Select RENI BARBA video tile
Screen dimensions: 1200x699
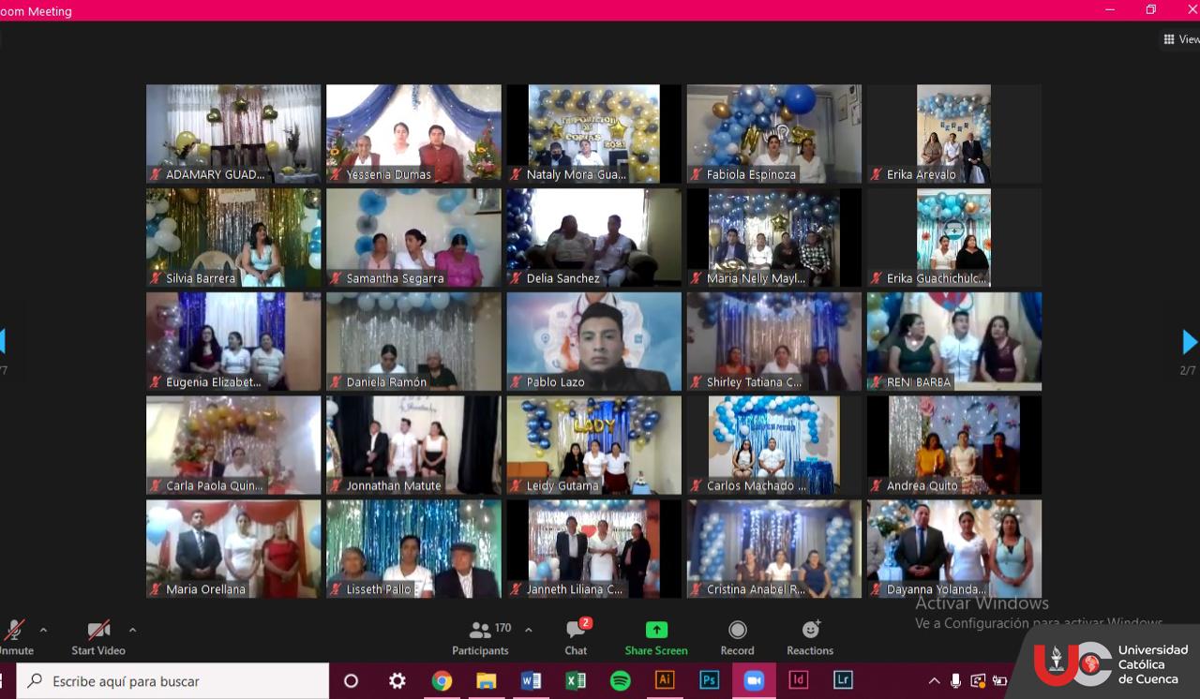(x=954, y=342)
